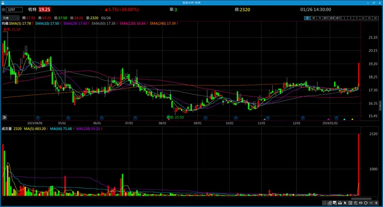Click the circular refresh icon
The height and width of the screenshot is (207, 383).
point(365,203)
